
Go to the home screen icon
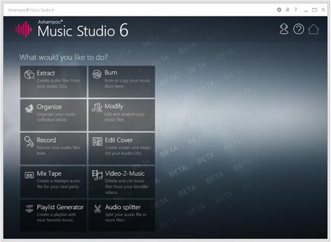[313, 29]
